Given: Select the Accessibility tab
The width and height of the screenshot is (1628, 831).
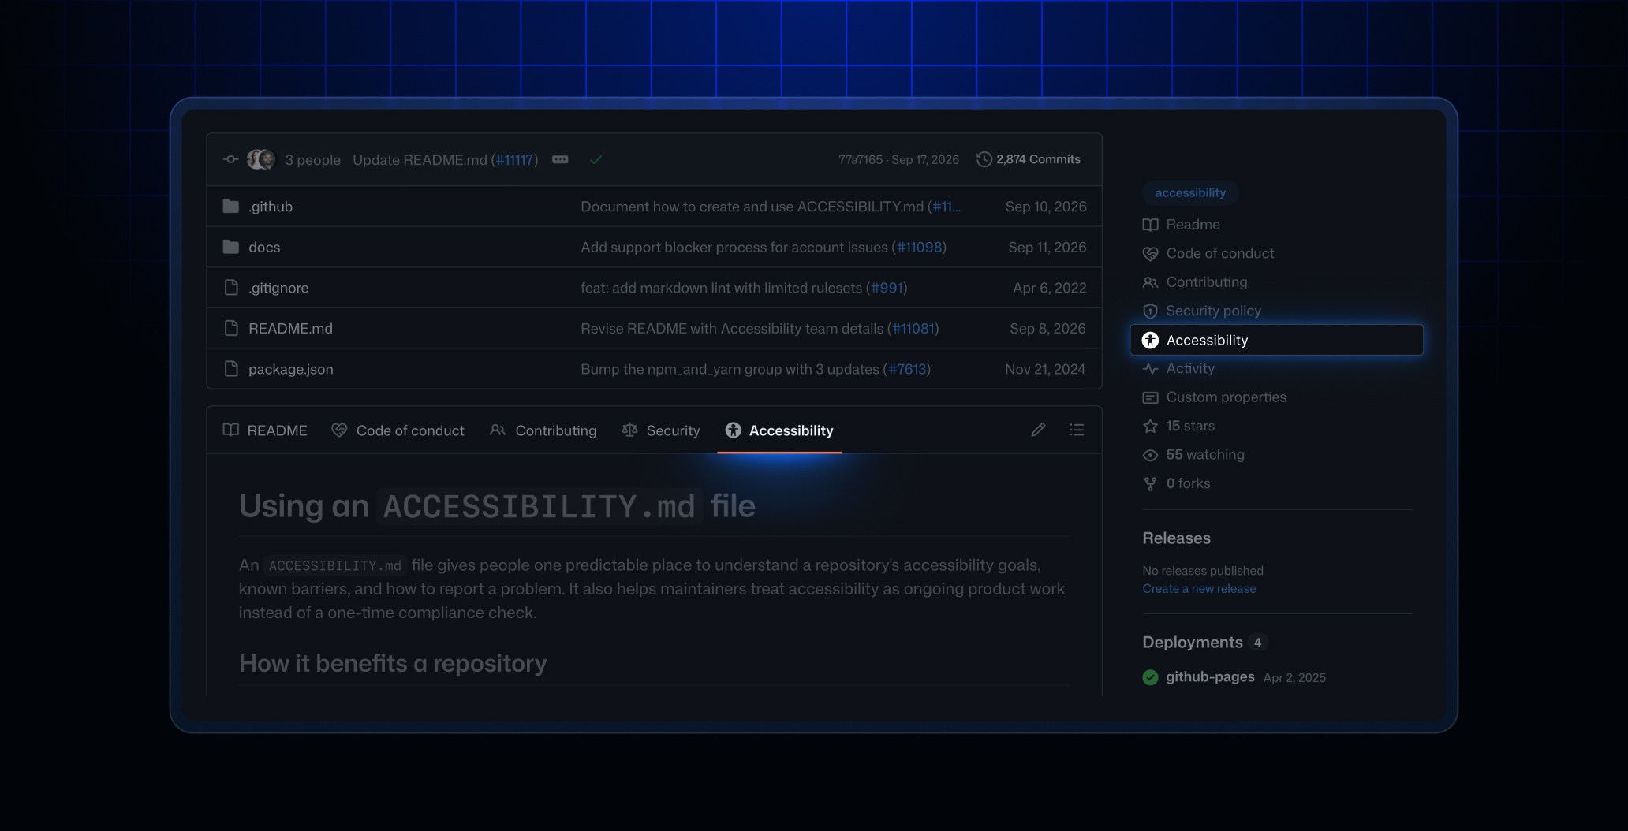Looking at the screenshot, I should (779, 430).
